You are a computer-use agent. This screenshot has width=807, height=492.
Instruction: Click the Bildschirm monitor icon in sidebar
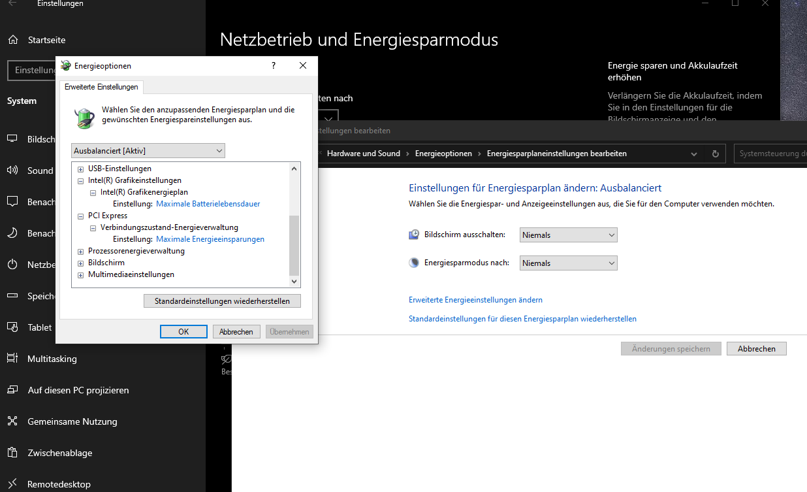pyautogui.click(x=12, y=139)
